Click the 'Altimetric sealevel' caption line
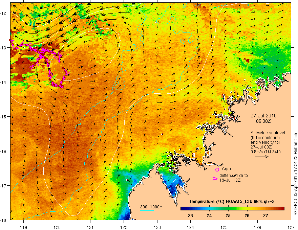Image resolution: width=298 pixels, height=230 pixels. (268, 133)
